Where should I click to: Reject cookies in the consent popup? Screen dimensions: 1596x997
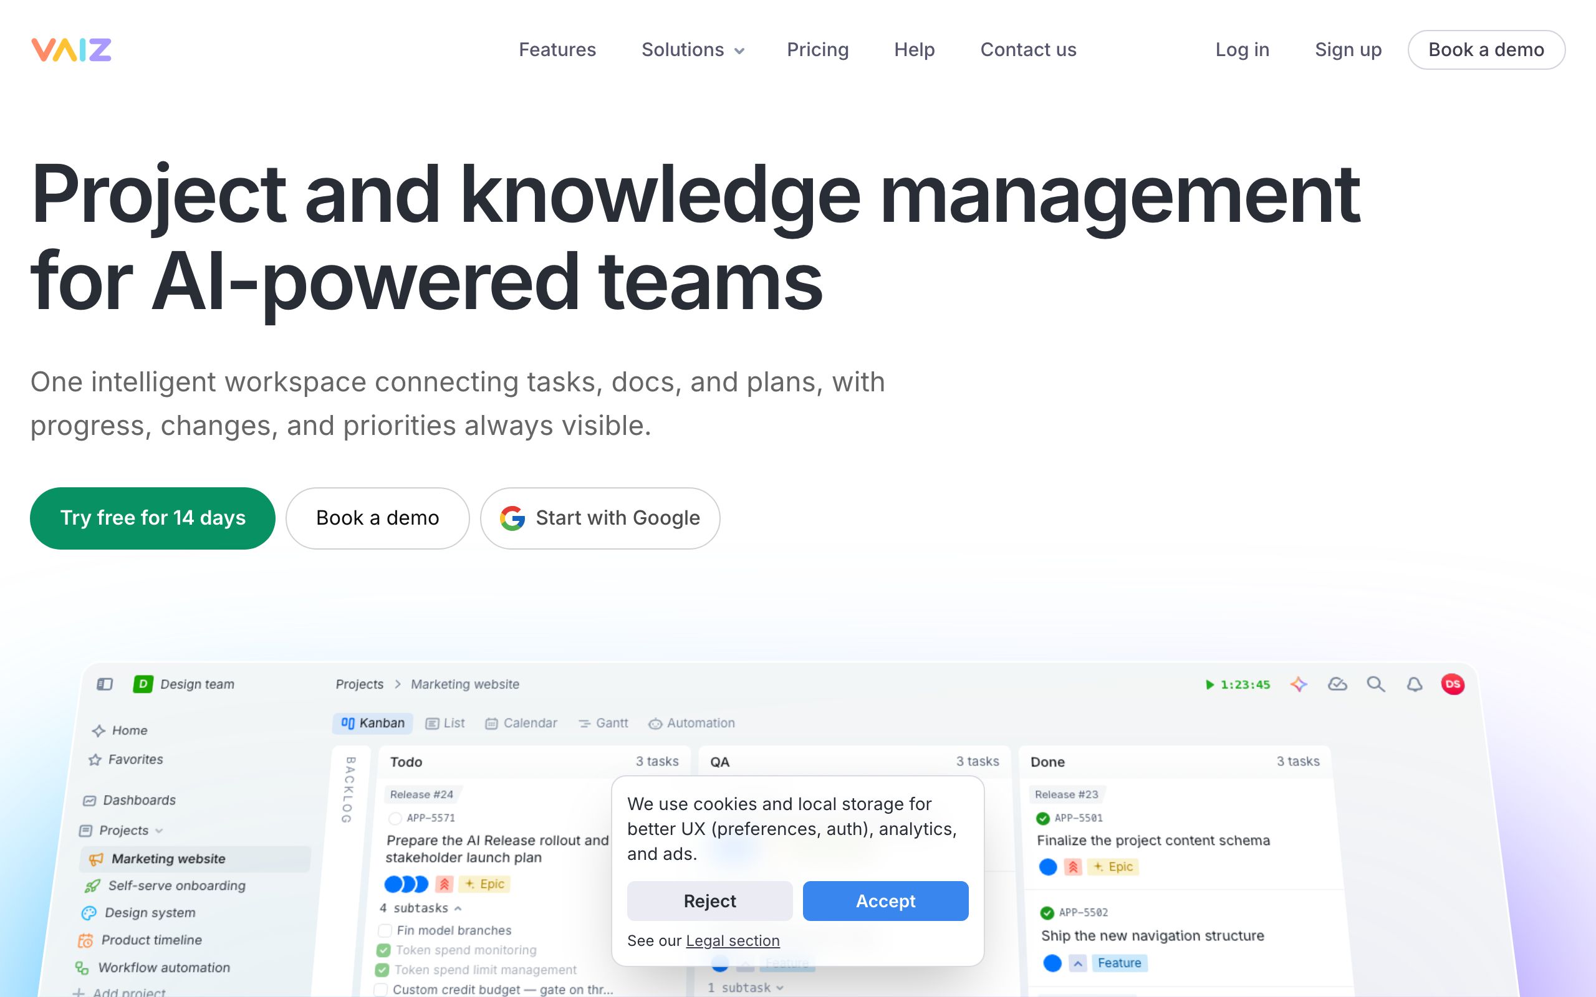(x=709, y=901)
